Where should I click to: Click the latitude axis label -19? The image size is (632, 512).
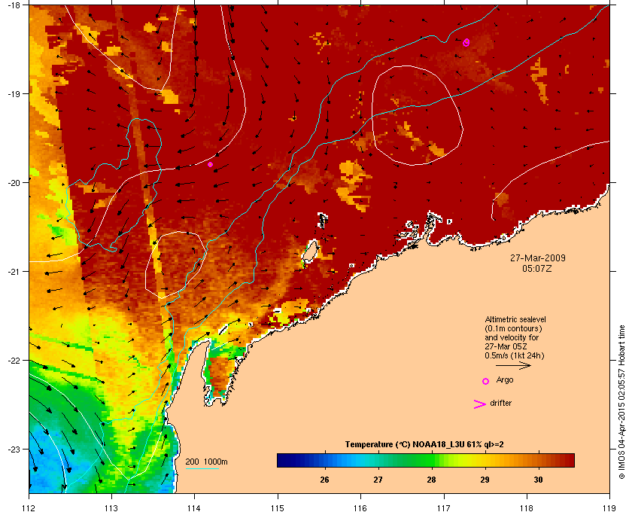pyautogui.click(x=14, y=93)
